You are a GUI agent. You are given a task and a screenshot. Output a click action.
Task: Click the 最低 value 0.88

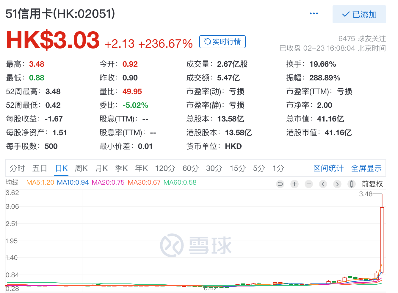point(37,78)
